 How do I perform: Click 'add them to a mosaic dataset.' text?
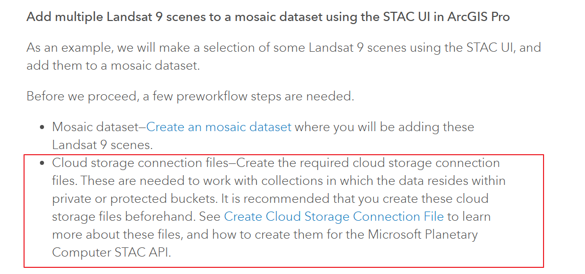coord(112,66)
